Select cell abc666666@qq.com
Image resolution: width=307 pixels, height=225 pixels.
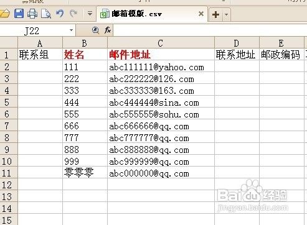[161, 126]
